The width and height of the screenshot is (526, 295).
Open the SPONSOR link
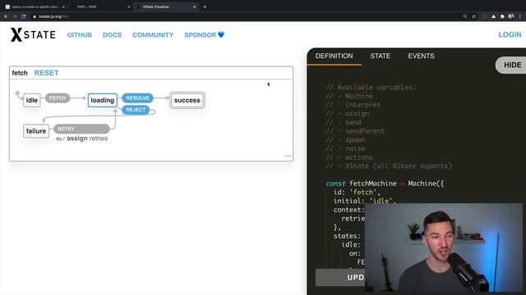point(204,34)
